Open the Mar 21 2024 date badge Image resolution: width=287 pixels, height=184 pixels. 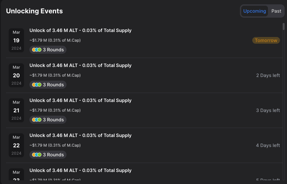tap(16, 110)
